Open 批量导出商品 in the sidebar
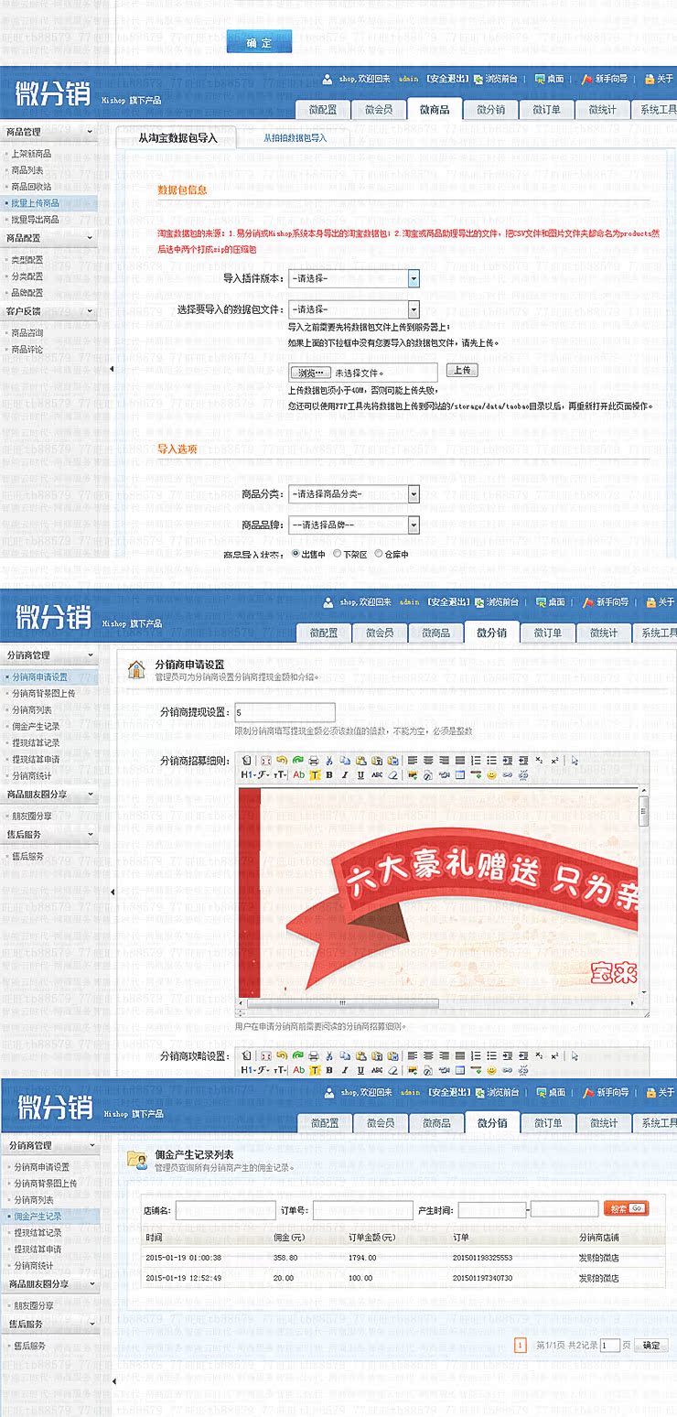 click(36, 220)
